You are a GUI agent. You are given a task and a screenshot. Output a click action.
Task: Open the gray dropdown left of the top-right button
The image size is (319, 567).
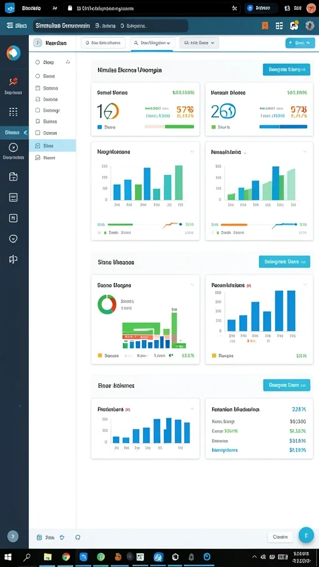(199, 43)
